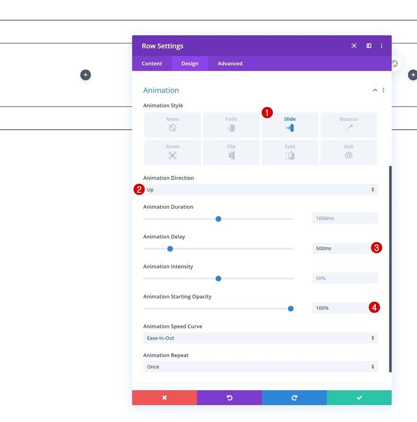The width and height of the screenshot is (417, 422).
Task: Click the 100% starting opacity field
Action: tap(345, 308)
